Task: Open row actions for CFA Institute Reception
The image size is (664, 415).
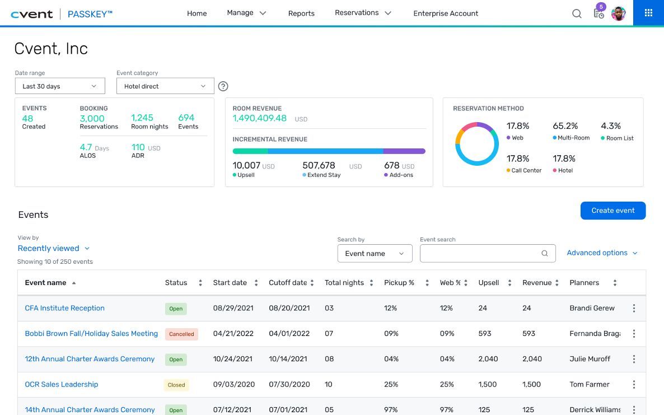Action: click(634, 308)
